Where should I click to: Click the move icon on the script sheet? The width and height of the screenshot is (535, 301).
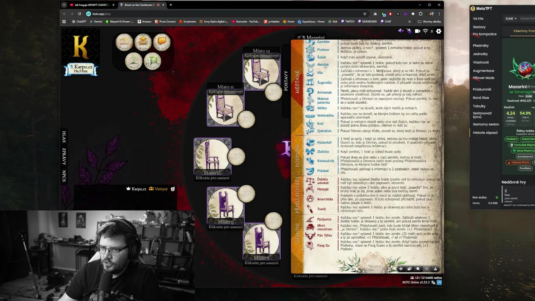point(401,269)
